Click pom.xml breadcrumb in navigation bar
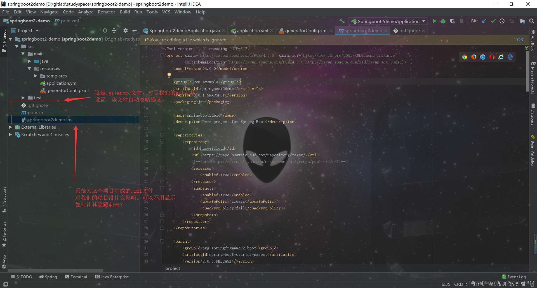The image size is (537, 288). pos(67,21)
